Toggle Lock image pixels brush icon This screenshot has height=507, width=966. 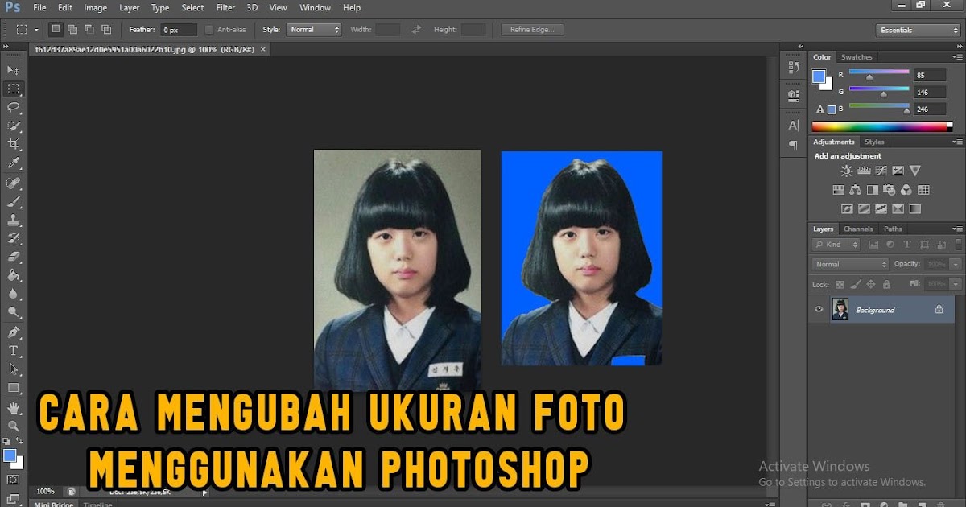pos(856,284)
